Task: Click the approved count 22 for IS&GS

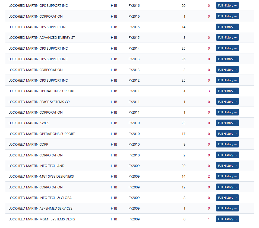Action: 183,123
